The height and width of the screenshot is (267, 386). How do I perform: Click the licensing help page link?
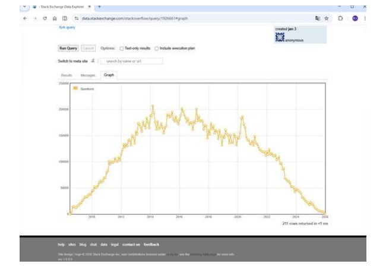(203, 254)
